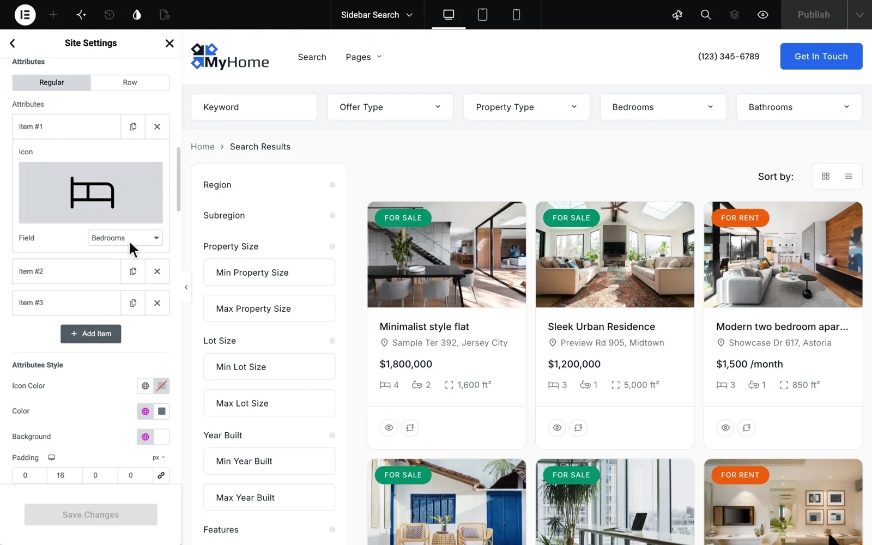Click the Add Item button
This screenshot has height=545, width=872.
[x=91, y=334]
